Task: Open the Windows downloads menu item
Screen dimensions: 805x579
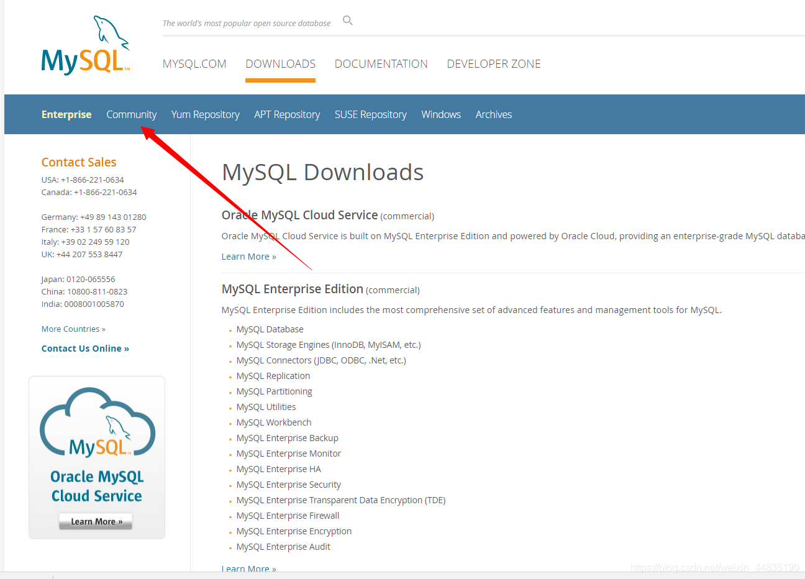Action: tap(441, 114)
